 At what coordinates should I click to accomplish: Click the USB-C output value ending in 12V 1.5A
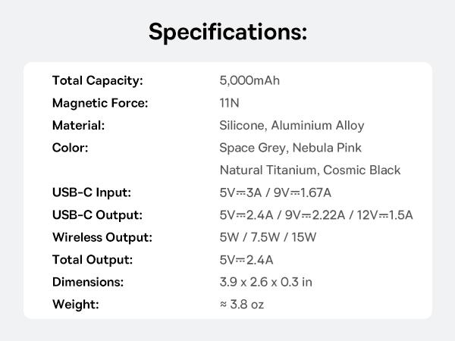(315, 215)
